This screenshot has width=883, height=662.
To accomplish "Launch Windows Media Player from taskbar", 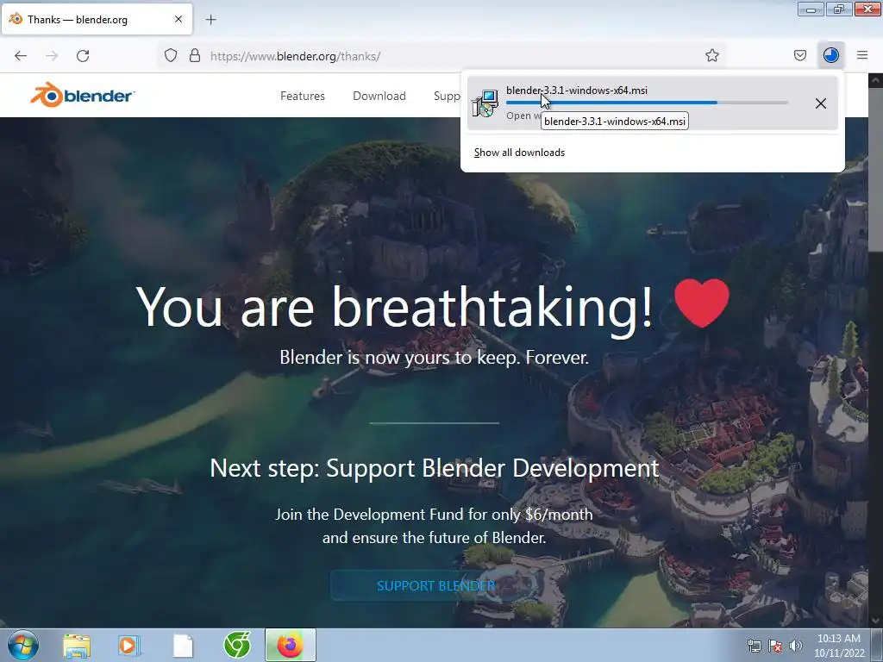I will pos(129,646).
